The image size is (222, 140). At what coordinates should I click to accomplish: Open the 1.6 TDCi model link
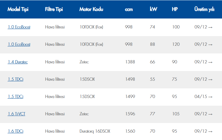tap(15, 131)
